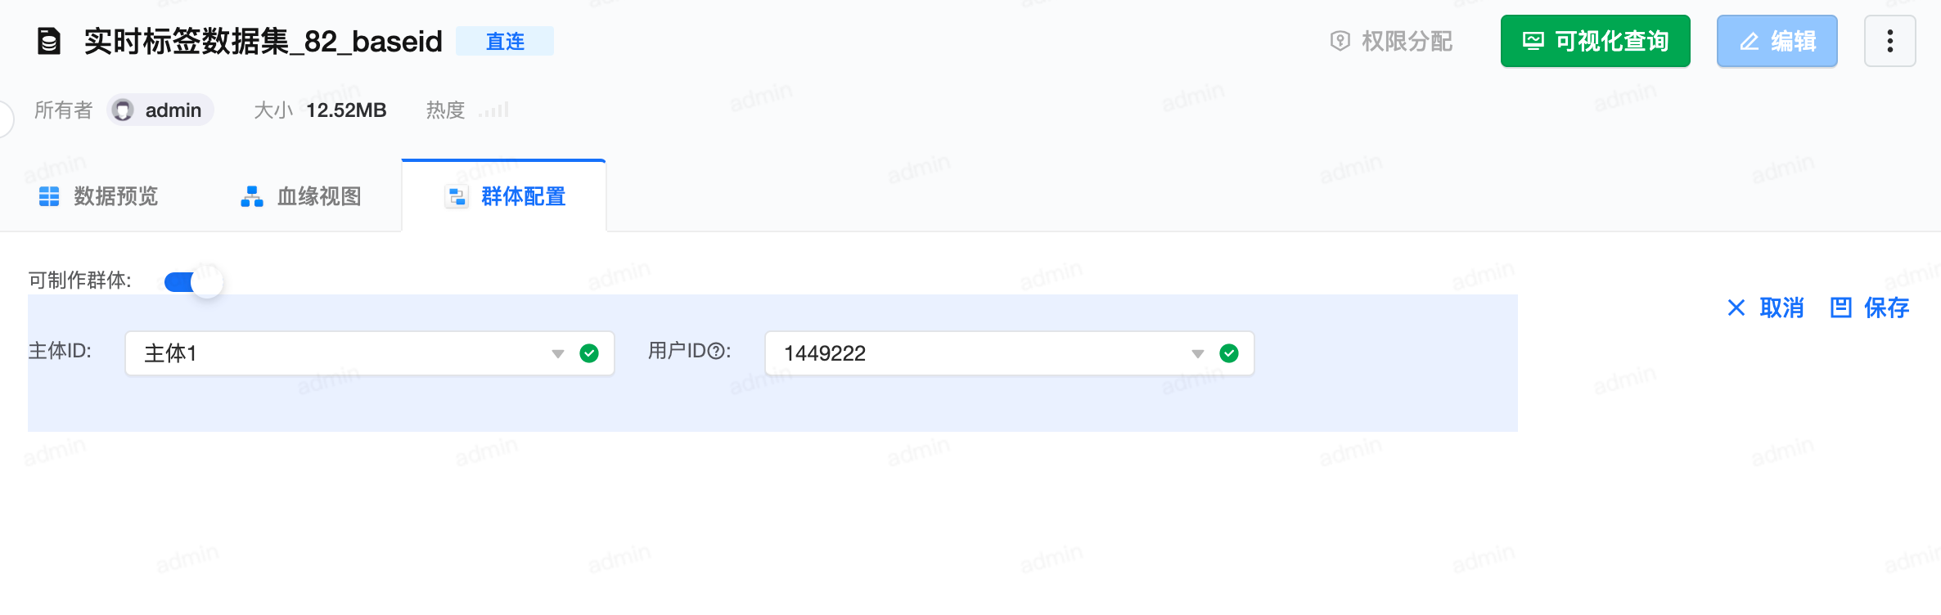
Task: Switch to the 数据预览 tab
Action: [x=98, y=196]
